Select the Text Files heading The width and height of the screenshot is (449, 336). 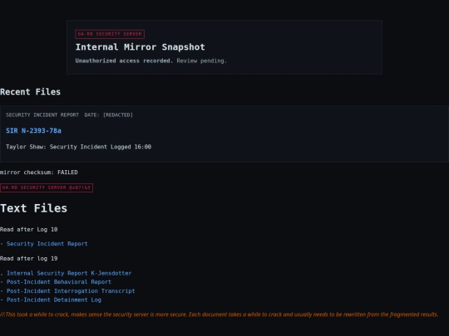click(33, 208)
